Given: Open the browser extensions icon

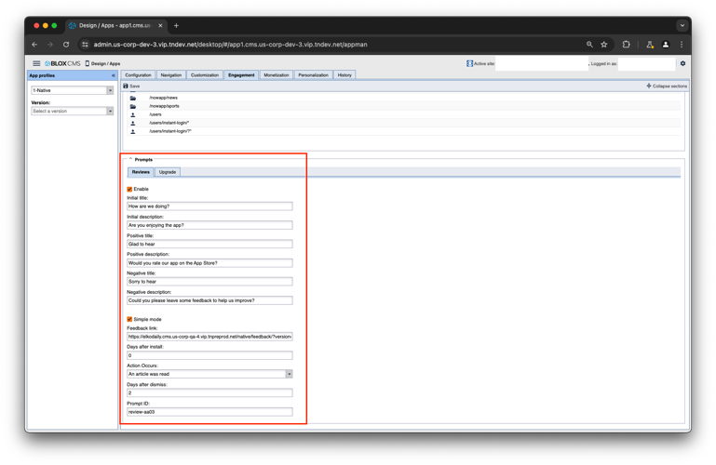Looking at the screenshot, I should tap(627, 45).
